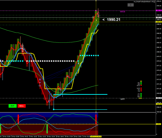The width and height of the screenshot is (162, 138).
Task: Click the 20 Nov 20:01 time label
Action: coord(78,136)
